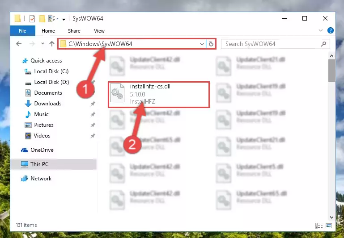Screen dimensions: 344x238
Task: Select the installhfz-cs.dll file icon
Action: [117, 93]
